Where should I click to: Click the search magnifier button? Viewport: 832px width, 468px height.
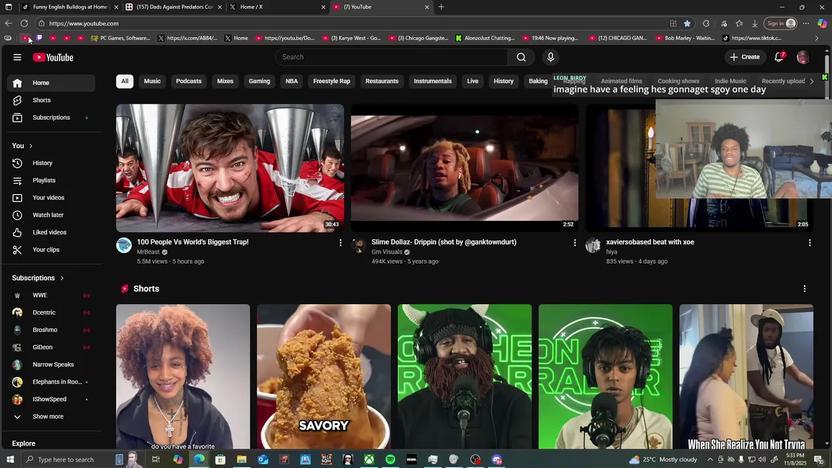tap(521, 57)
